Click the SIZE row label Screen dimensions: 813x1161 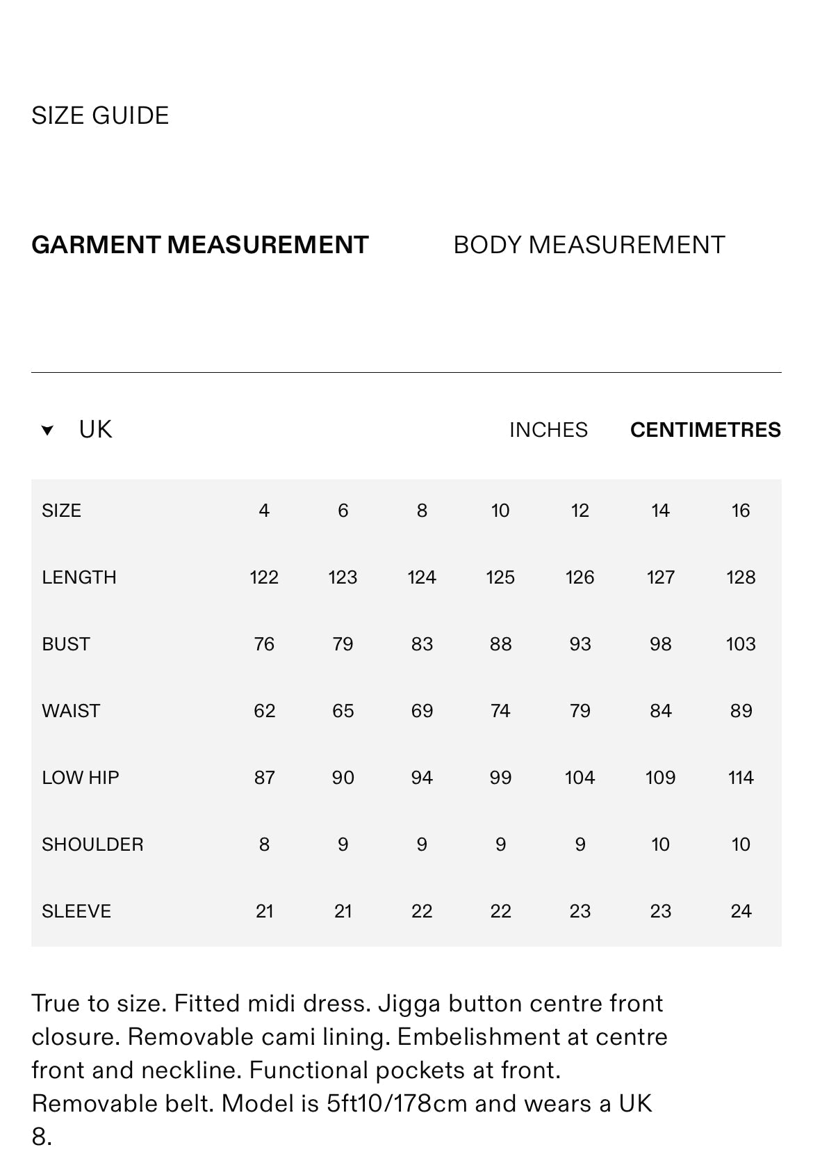tap(61, 511)
